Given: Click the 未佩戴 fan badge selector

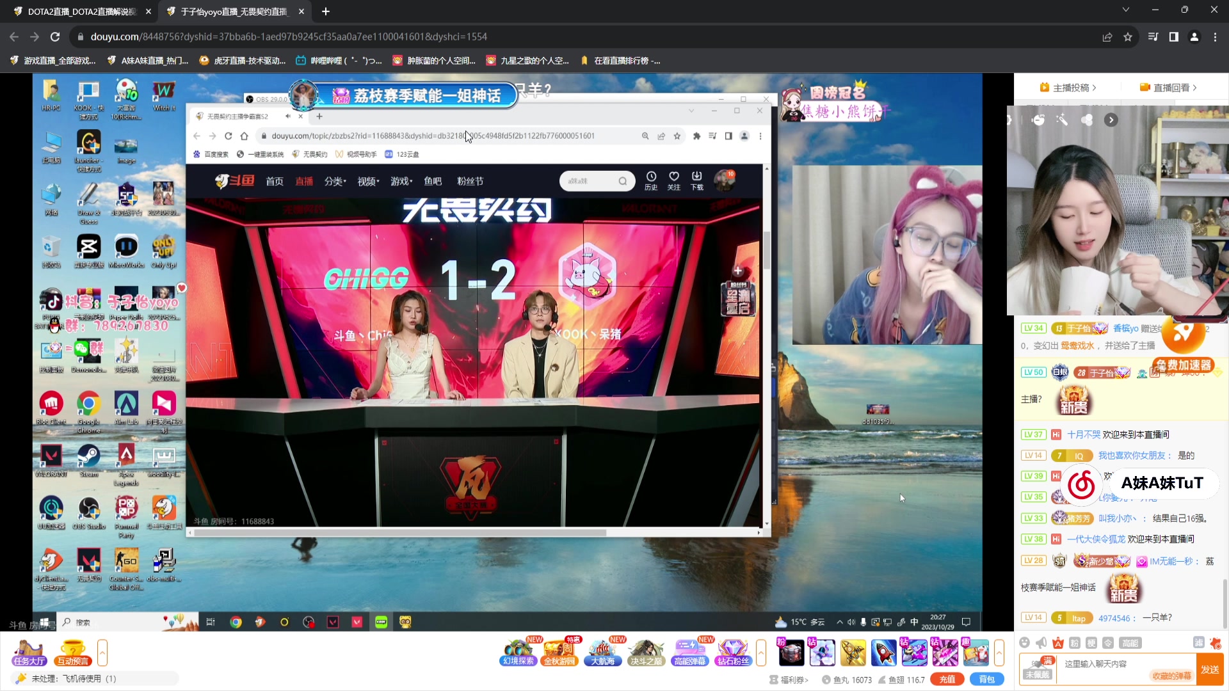Looking at the screenshot, I should pos(1038,669).
